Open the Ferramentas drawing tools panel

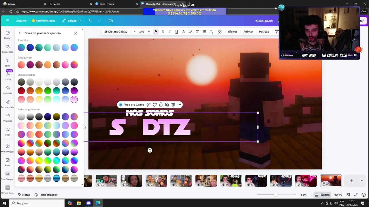[7, 104]
